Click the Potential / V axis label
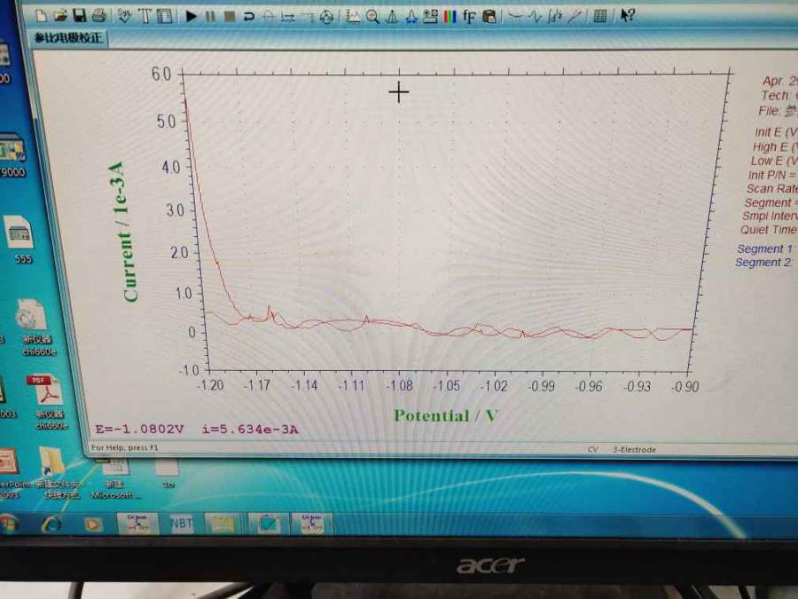The width and height of the screenshot is (798, 599). click(x=445, y=415)
